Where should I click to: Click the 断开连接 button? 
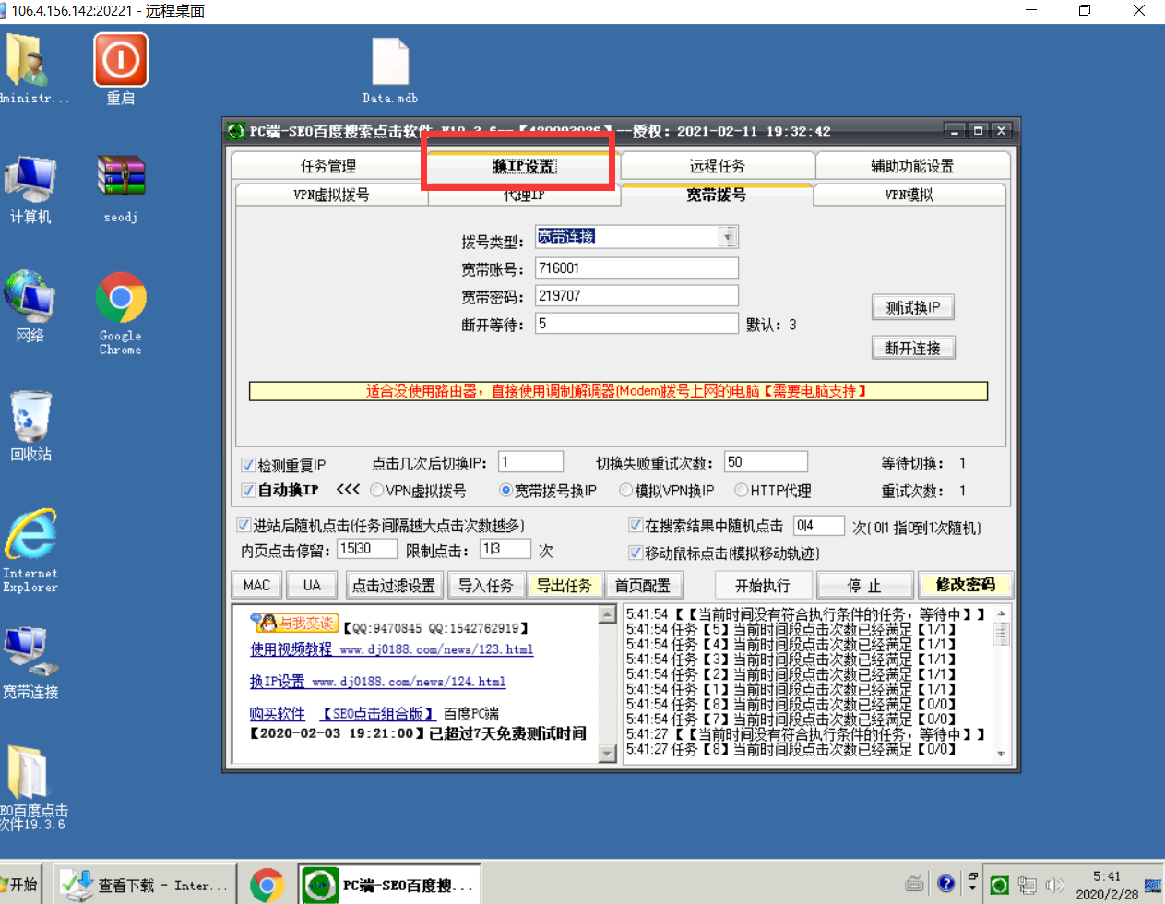click(x=913, y=348)
